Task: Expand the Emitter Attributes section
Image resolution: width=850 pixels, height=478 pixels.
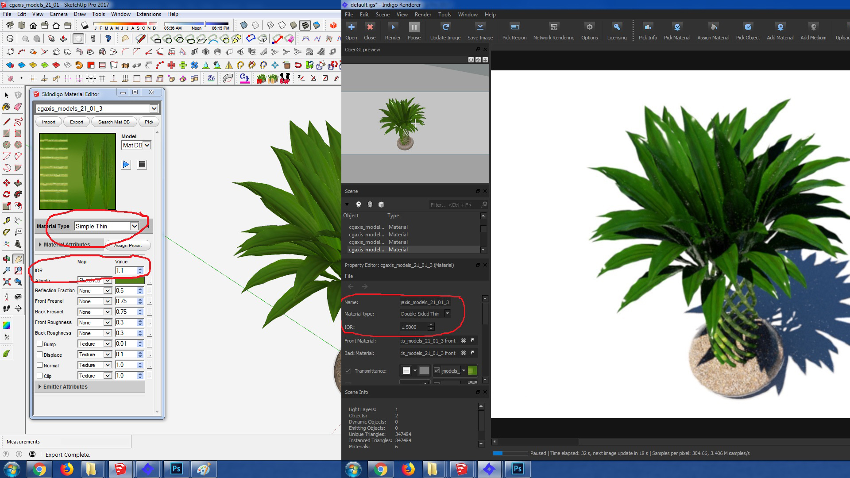Action: click(65, 387)
